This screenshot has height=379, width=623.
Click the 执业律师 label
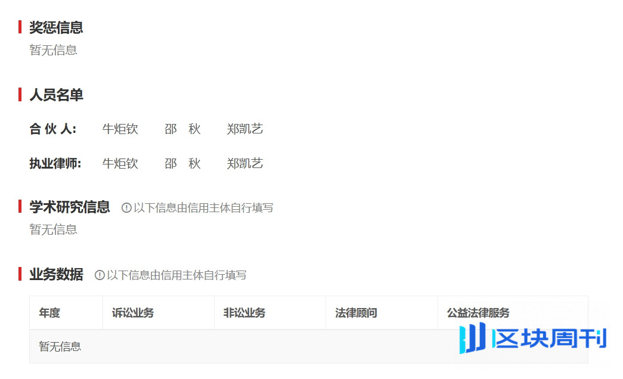click(55, 164)
